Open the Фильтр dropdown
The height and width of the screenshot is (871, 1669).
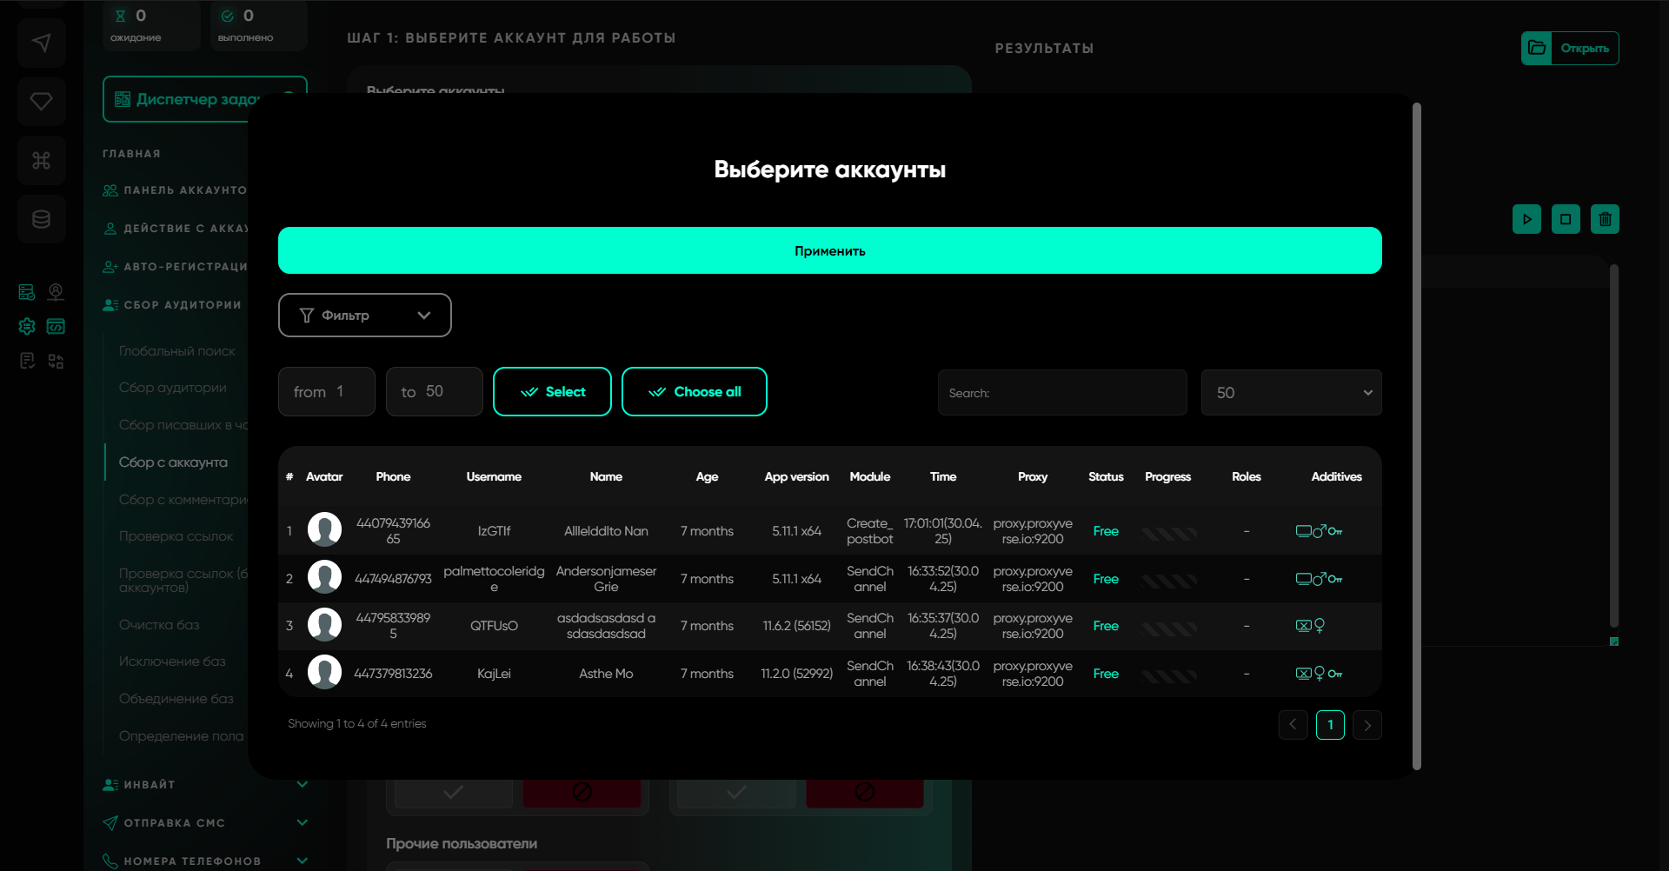364,315
